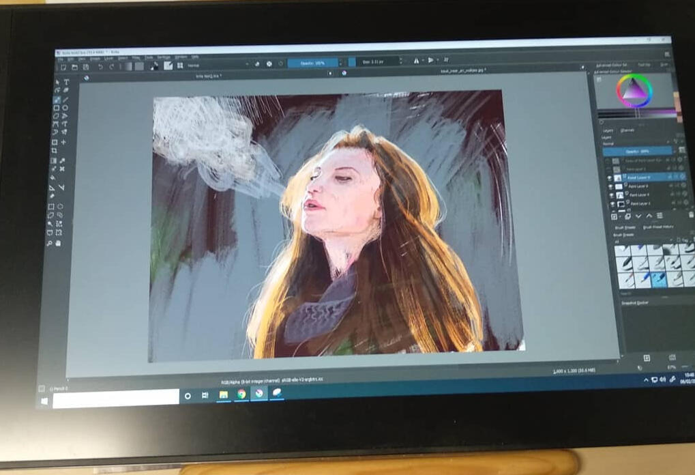The height and width of the screenshot is (475, 695).
Task: Click the Save document toolbar icon
Action: 86,67
